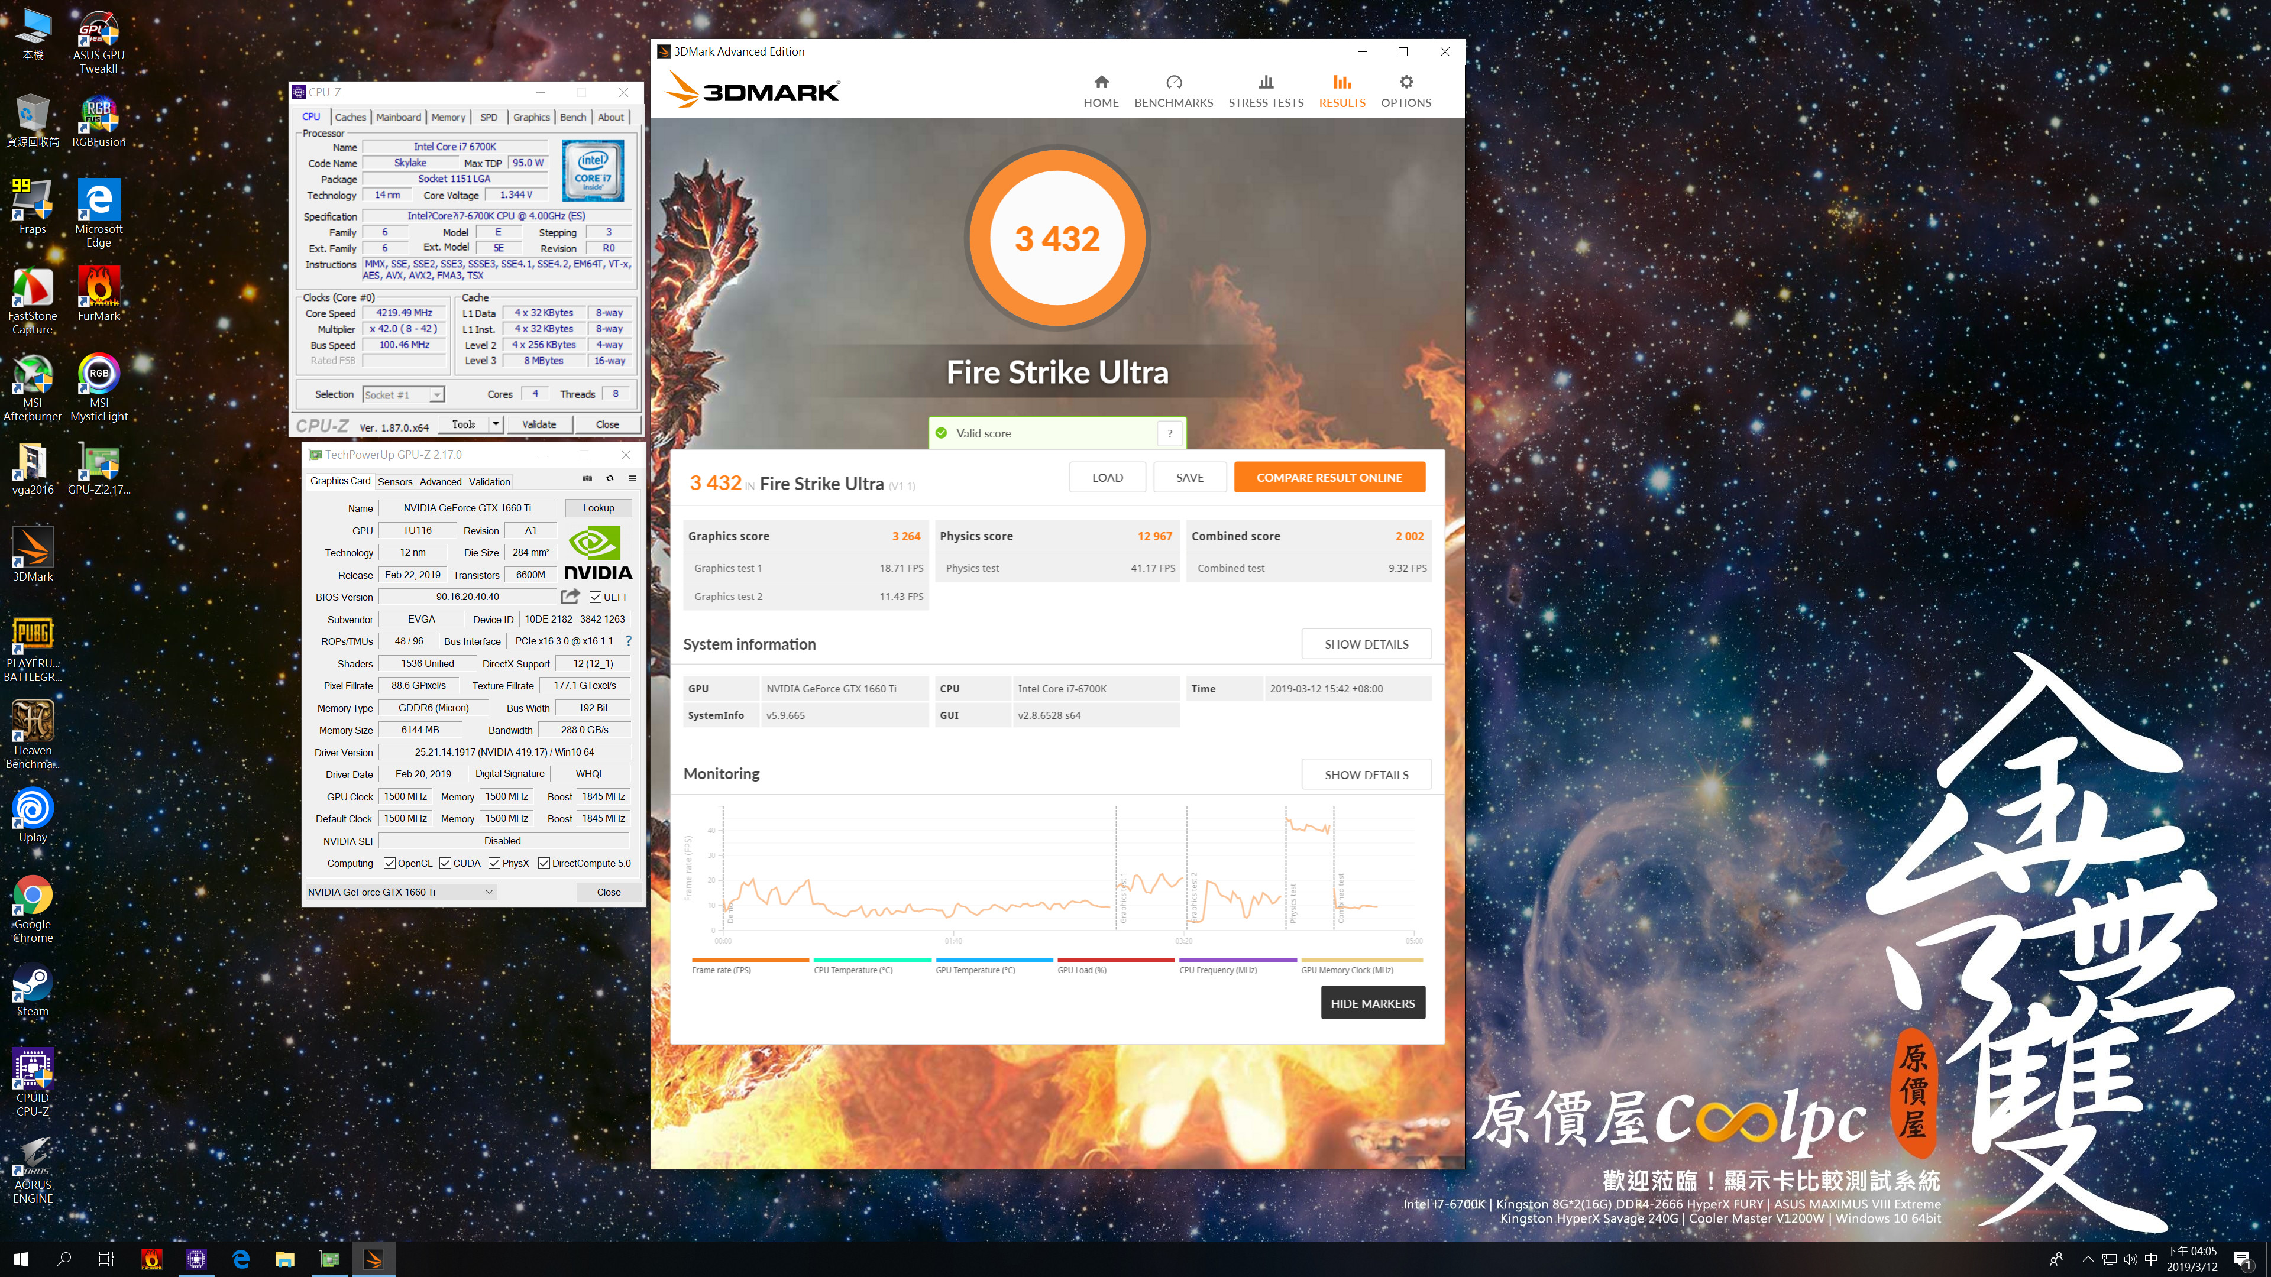Click the bus interface question mark in GPU-Z
This screenshot has height=1277, width=2271.
[x=629, y=641]
